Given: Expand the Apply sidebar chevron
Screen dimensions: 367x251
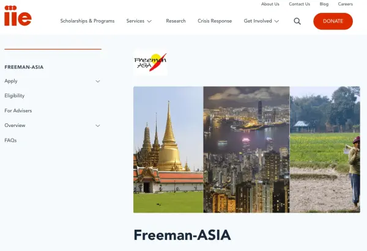Looking at the screenshot, I should click(x=98, y=81).
